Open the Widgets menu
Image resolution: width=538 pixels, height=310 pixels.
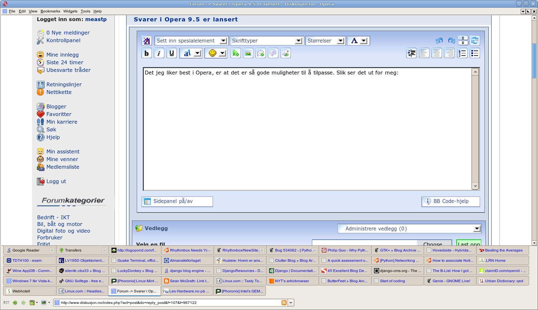pos(70,11)
